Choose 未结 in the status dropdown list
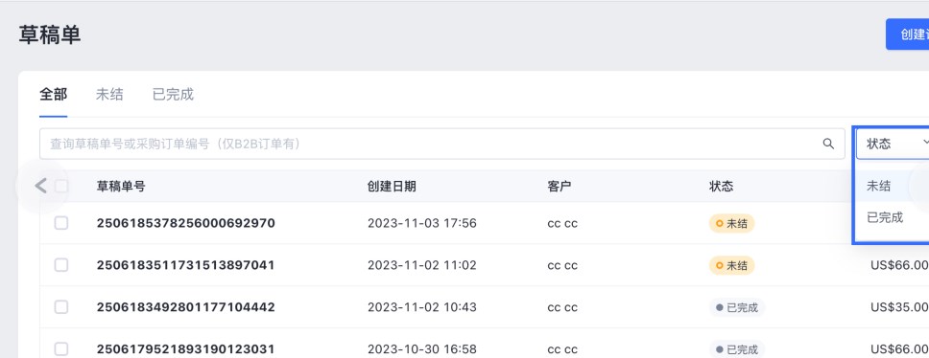This screenshot has width=929, height=358. click(x=879, y=186)
